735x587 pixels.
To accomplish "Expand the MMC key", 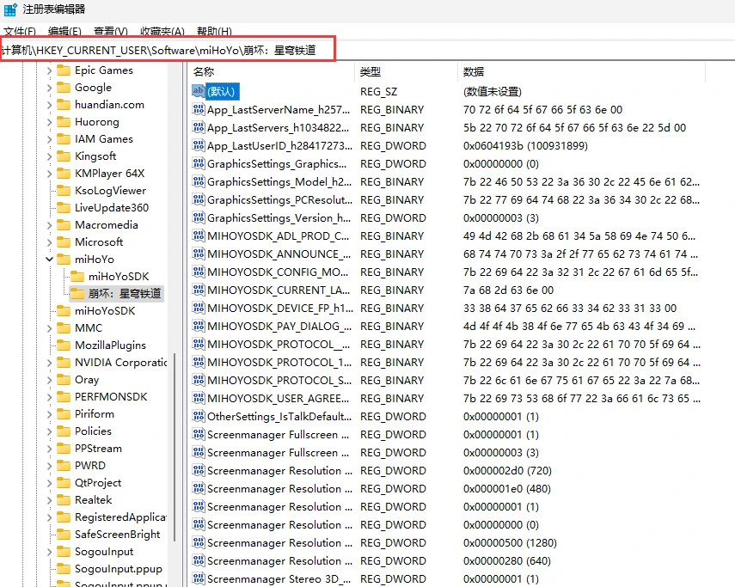I will [49, 328].
